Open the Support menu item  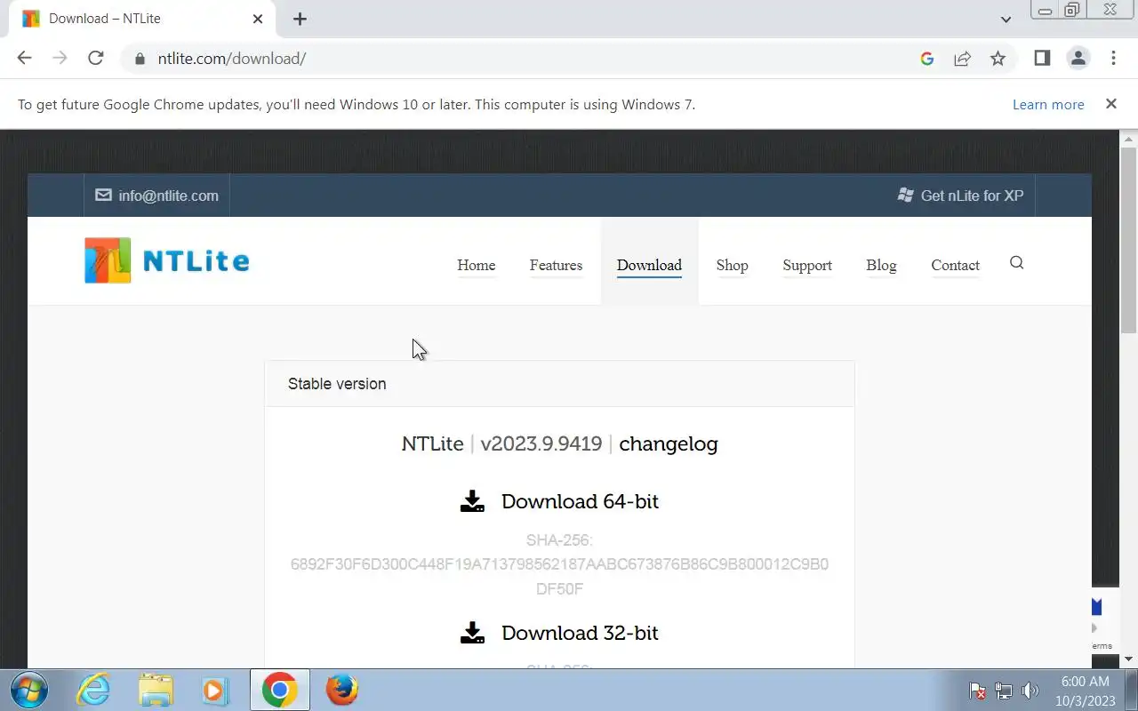click(807, 265)
